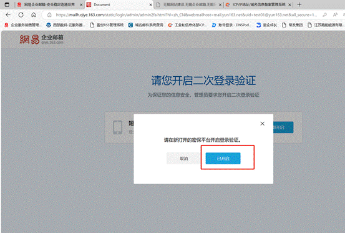The height and width of the screenshot is (233, 345).
Task: Open the RSS管理系统 bookmark
Action: coord(107,25)
